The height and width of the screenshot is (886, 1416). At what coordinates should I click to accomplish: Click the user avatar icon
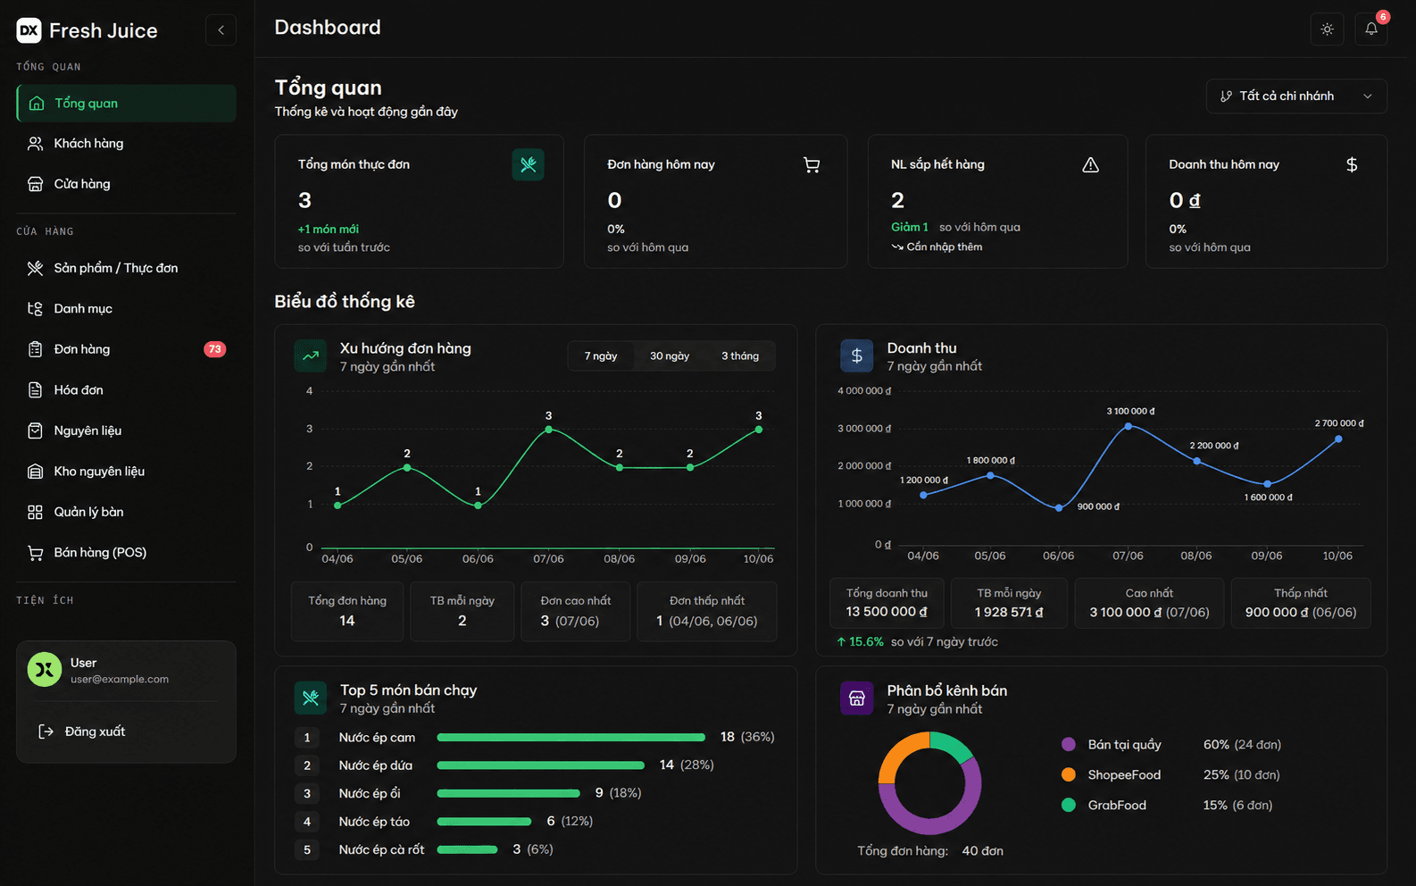45,669
